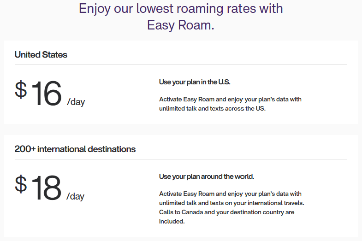
Task: Click "/day" next to the $16 price
Action: pyautogui.click(x=76, y=102)
